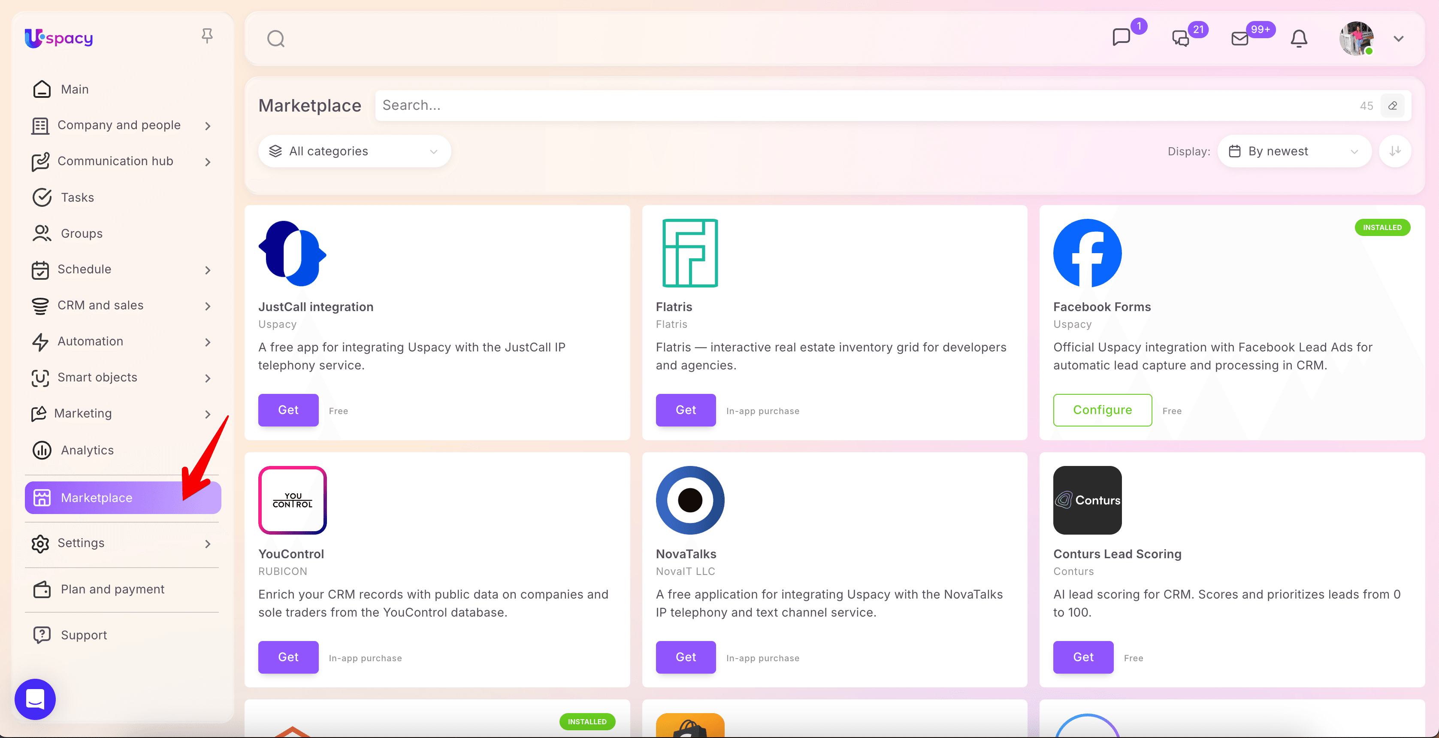Click the INSTALLED badge on Facebook Forms
The height and width of the screenshot is (738, 1439).
(x=1382, y=227)
